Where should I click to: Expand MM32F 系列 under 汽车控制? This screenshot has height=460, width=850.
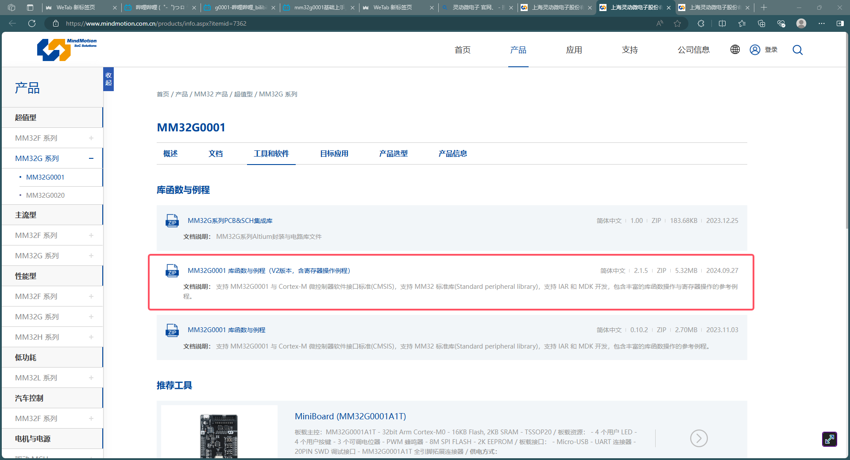pyautogui.click(x=91, y=418)
